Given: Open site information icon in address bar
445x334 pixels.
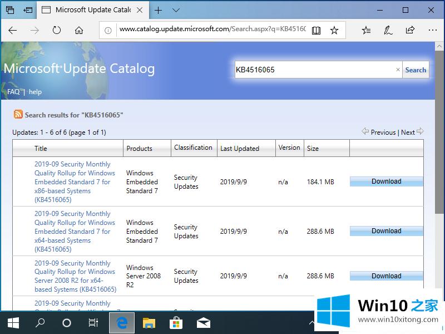Looking at the screenshot, I should (x=108, y=31).
